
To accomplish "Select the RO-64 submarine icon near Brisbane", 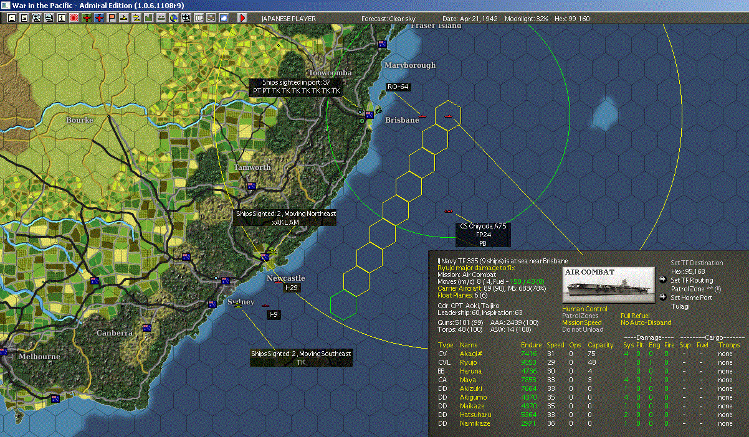I will coord(422,116).
